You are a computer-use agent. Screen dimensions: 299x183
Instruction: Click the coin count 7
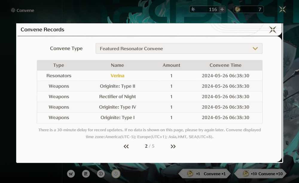[260, 9]
